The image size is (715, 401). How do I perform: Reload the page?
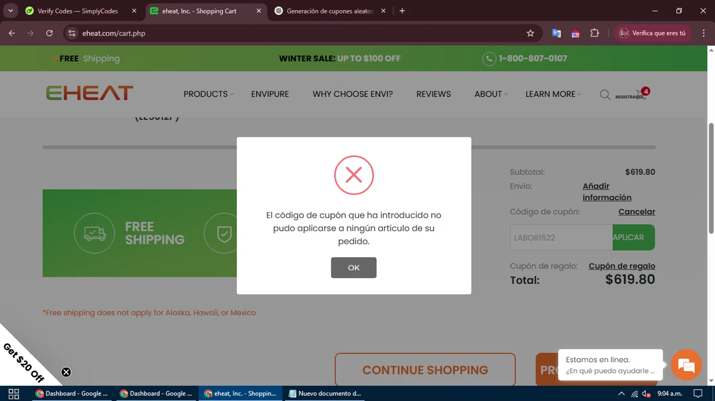(49, 33)
